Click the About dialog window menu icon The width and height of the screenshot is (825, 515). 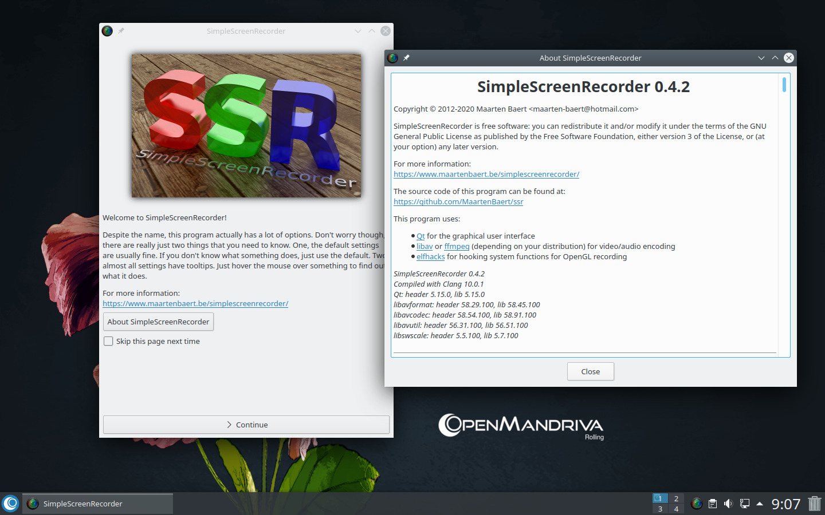tap(392, 58)
